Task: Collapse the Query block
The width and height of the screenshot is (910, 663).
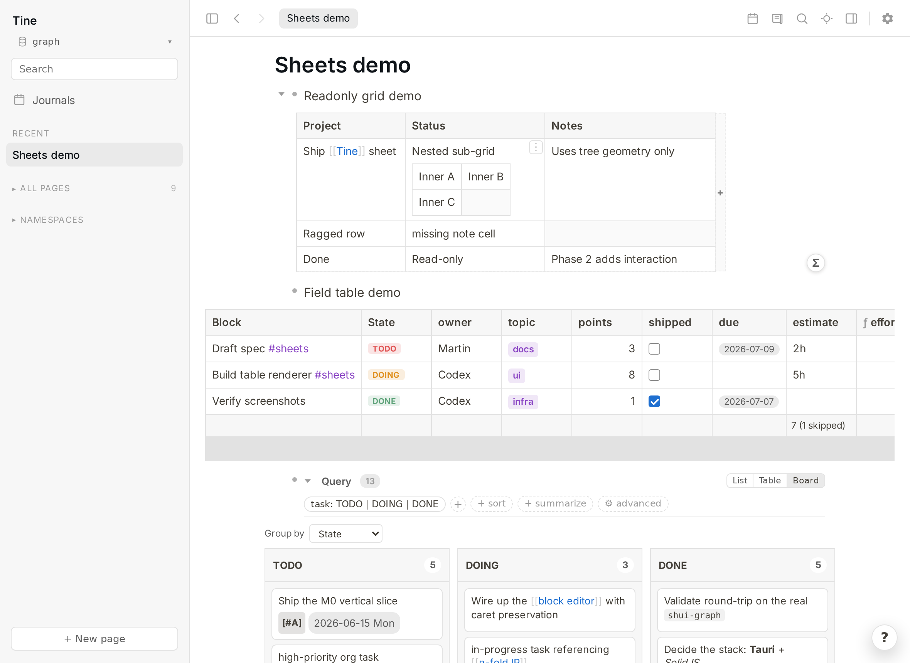Action: coord(308,481)
